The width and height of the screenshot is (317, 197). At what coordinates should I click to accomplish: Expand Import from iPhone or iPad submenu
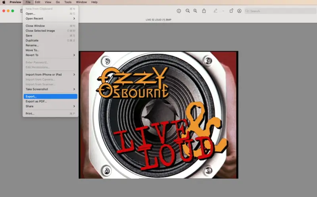coord(50,75)
